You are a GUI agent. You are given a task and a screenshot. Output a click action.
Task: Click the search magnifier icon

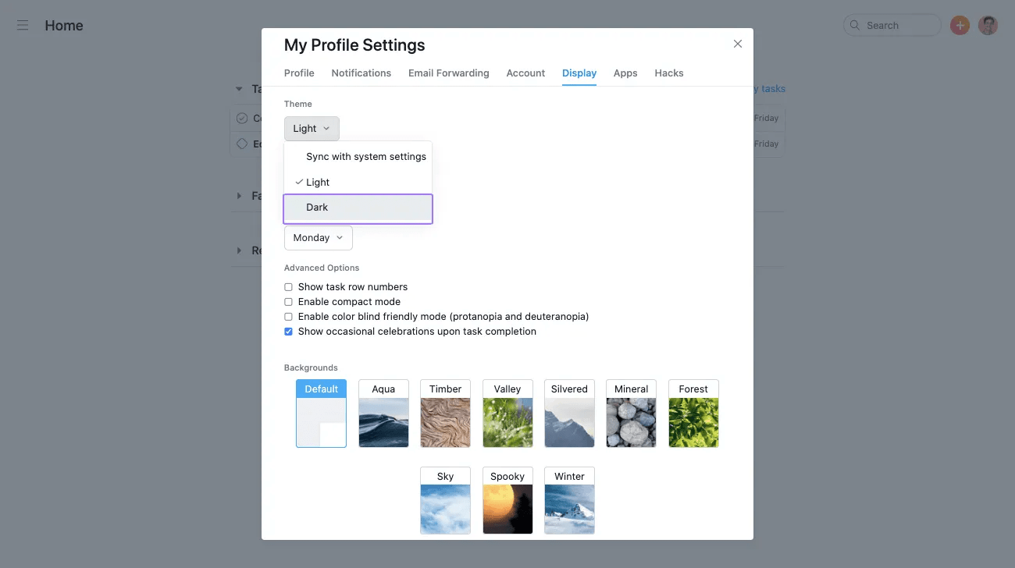(x=855, y=26)
